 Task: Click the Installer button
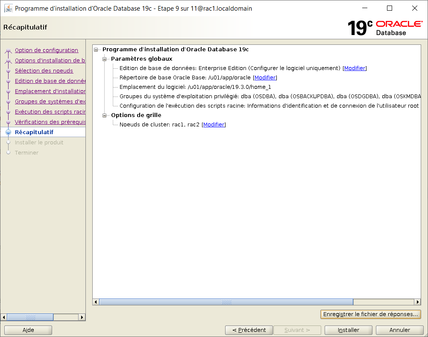tap(348, 330)
